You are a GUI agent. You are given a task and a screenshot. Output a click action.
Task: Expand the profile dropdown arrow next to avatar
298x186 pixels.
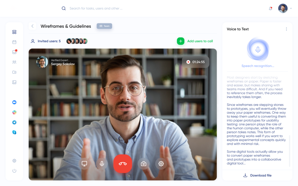291,9
